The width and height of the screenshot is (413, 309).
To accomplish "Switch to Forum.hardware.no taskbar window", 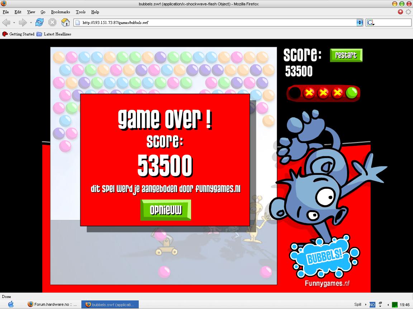I will pyautogui.click(x=52, y=304).
